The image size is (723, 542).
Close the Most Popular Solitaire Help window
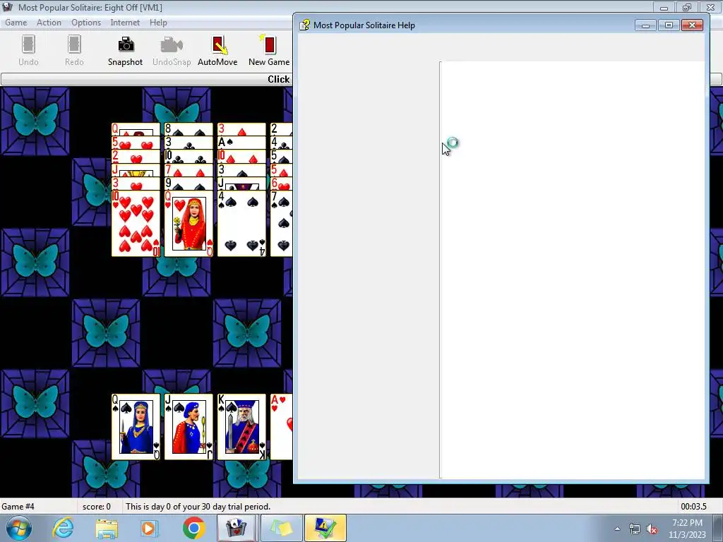coord(692,25)
